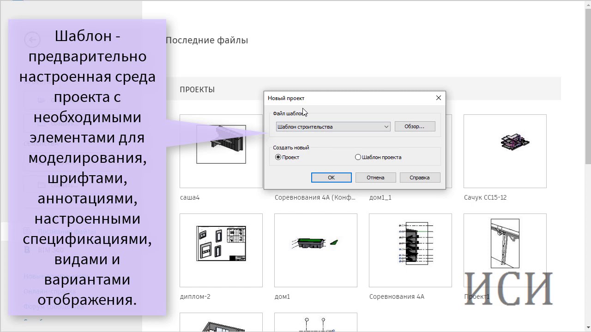
Task: Click the Обзор... browse button
Action: coord(415,126)
